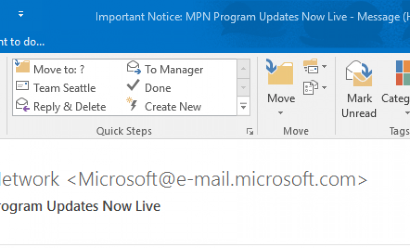
Task: Click the Mark Unread text label
Action: pos(359,106)
